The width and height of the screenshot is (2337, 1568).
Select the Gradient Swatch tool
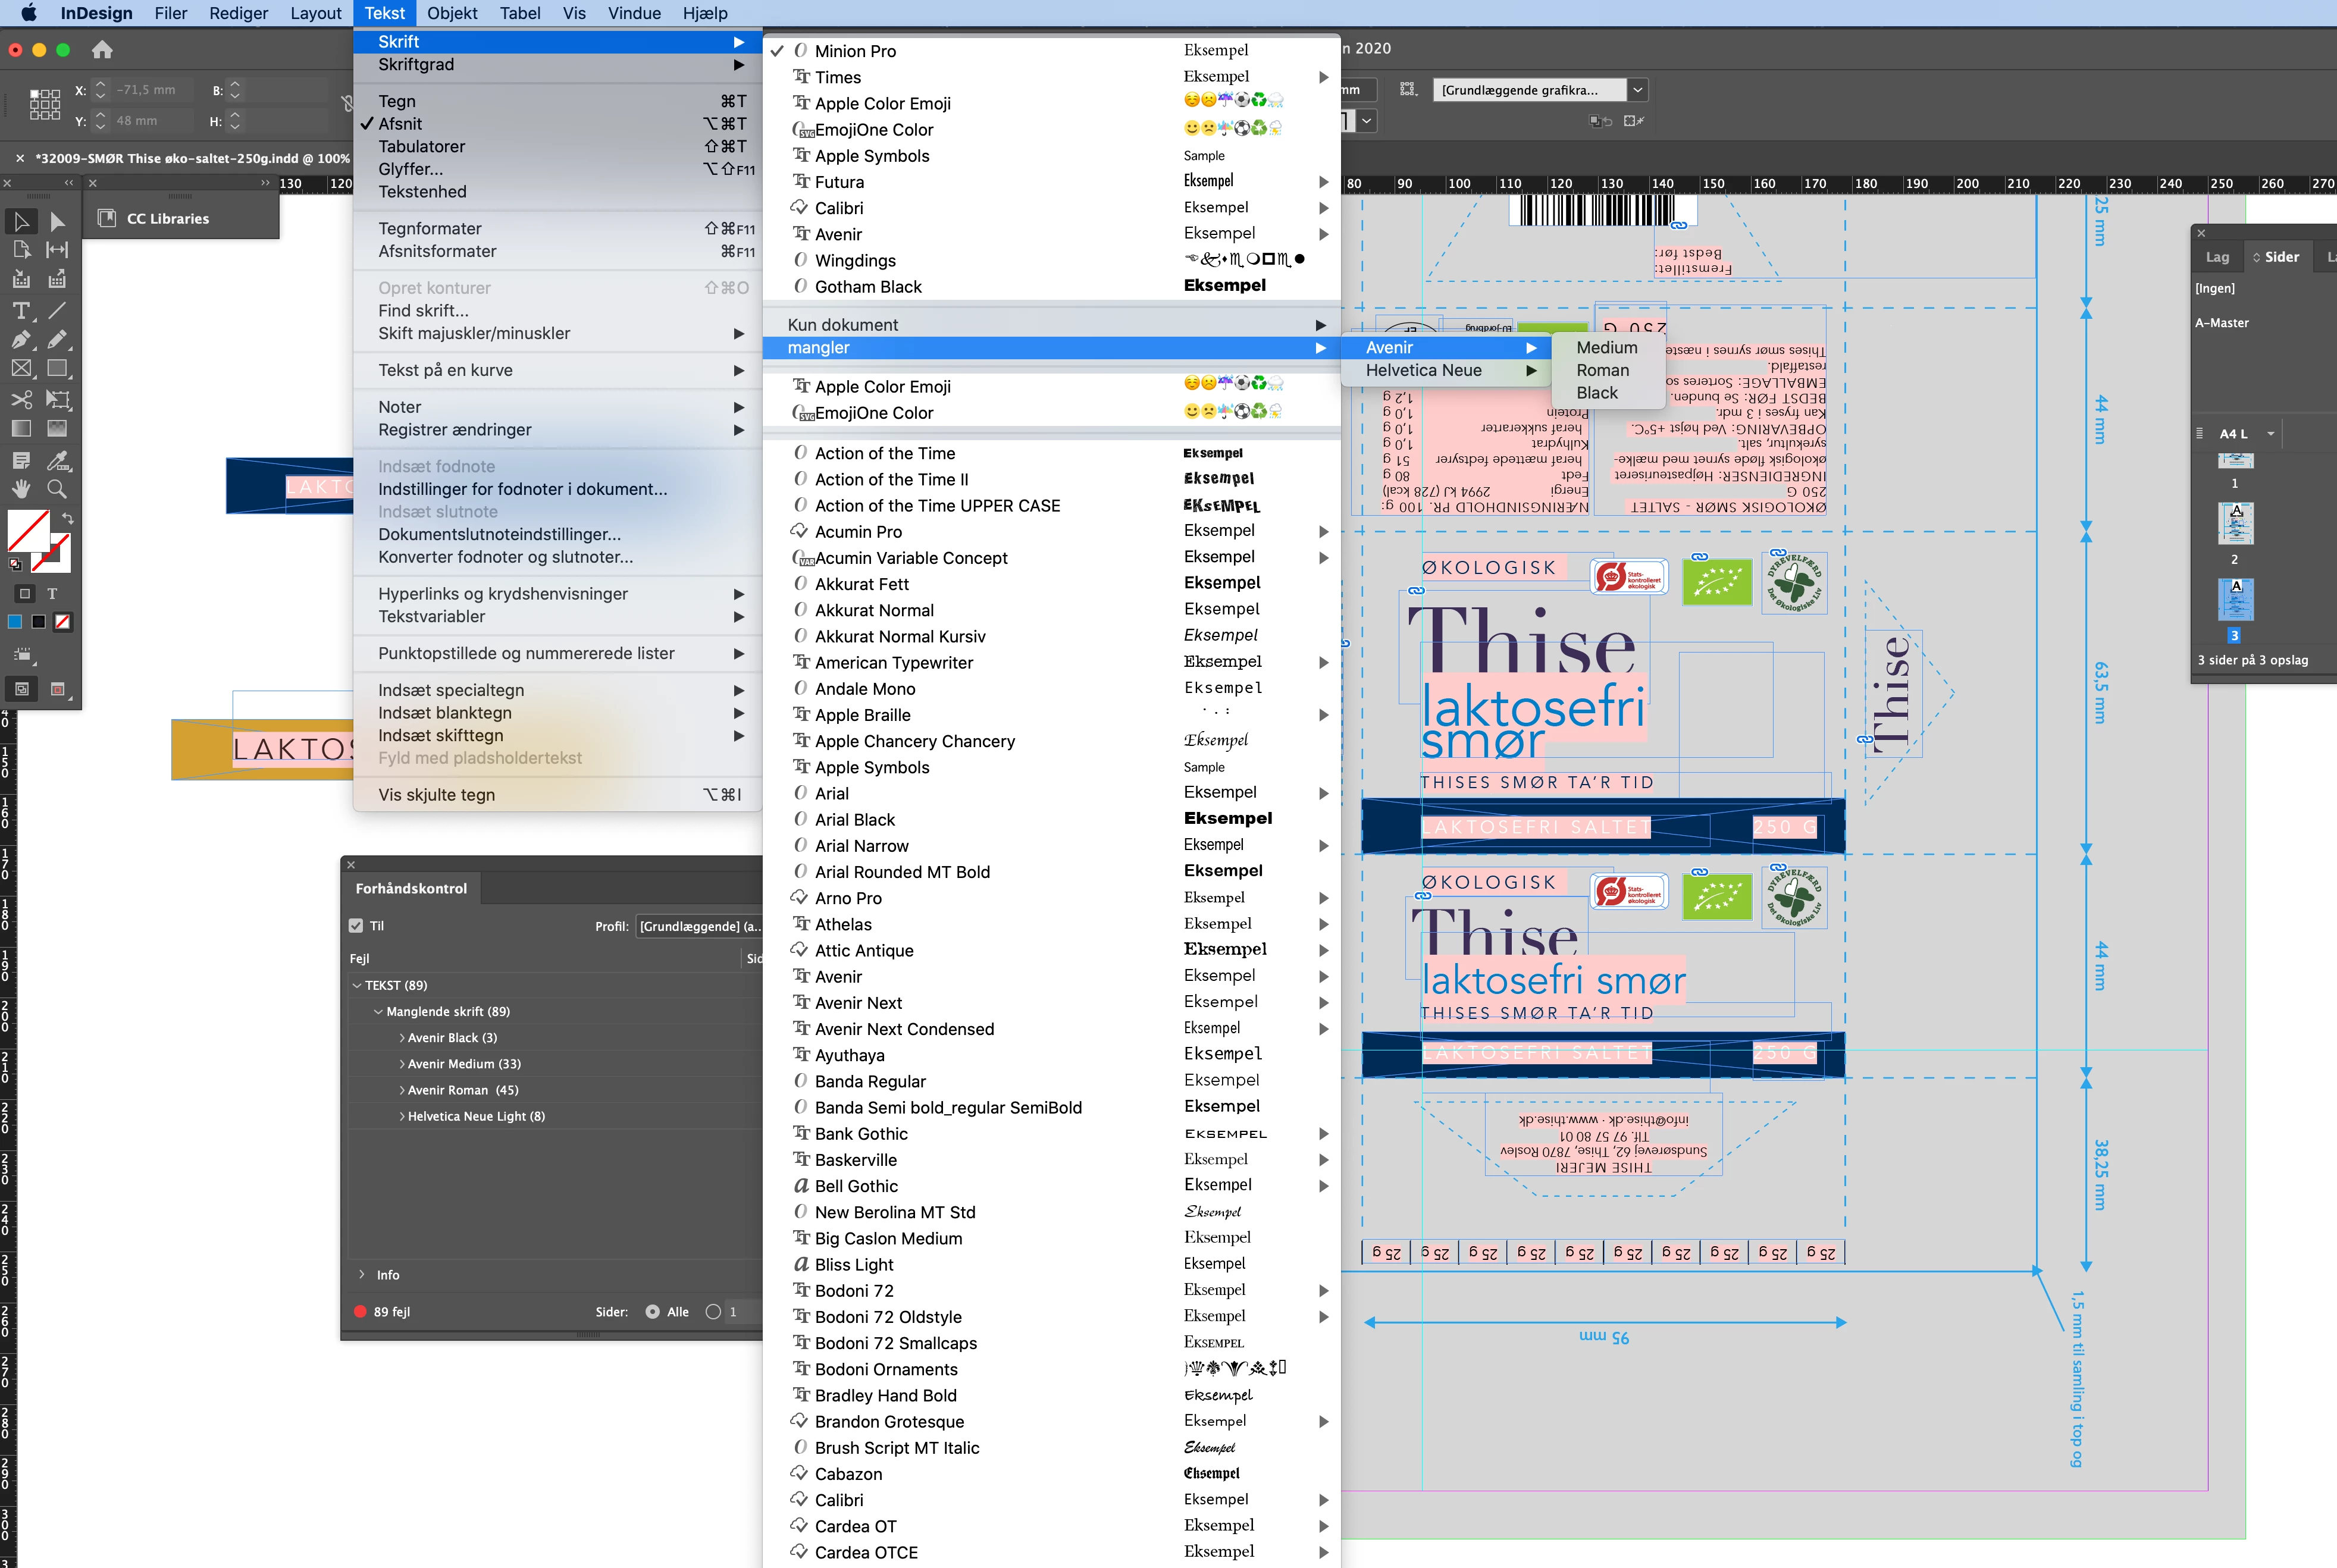tap(21, 429)
